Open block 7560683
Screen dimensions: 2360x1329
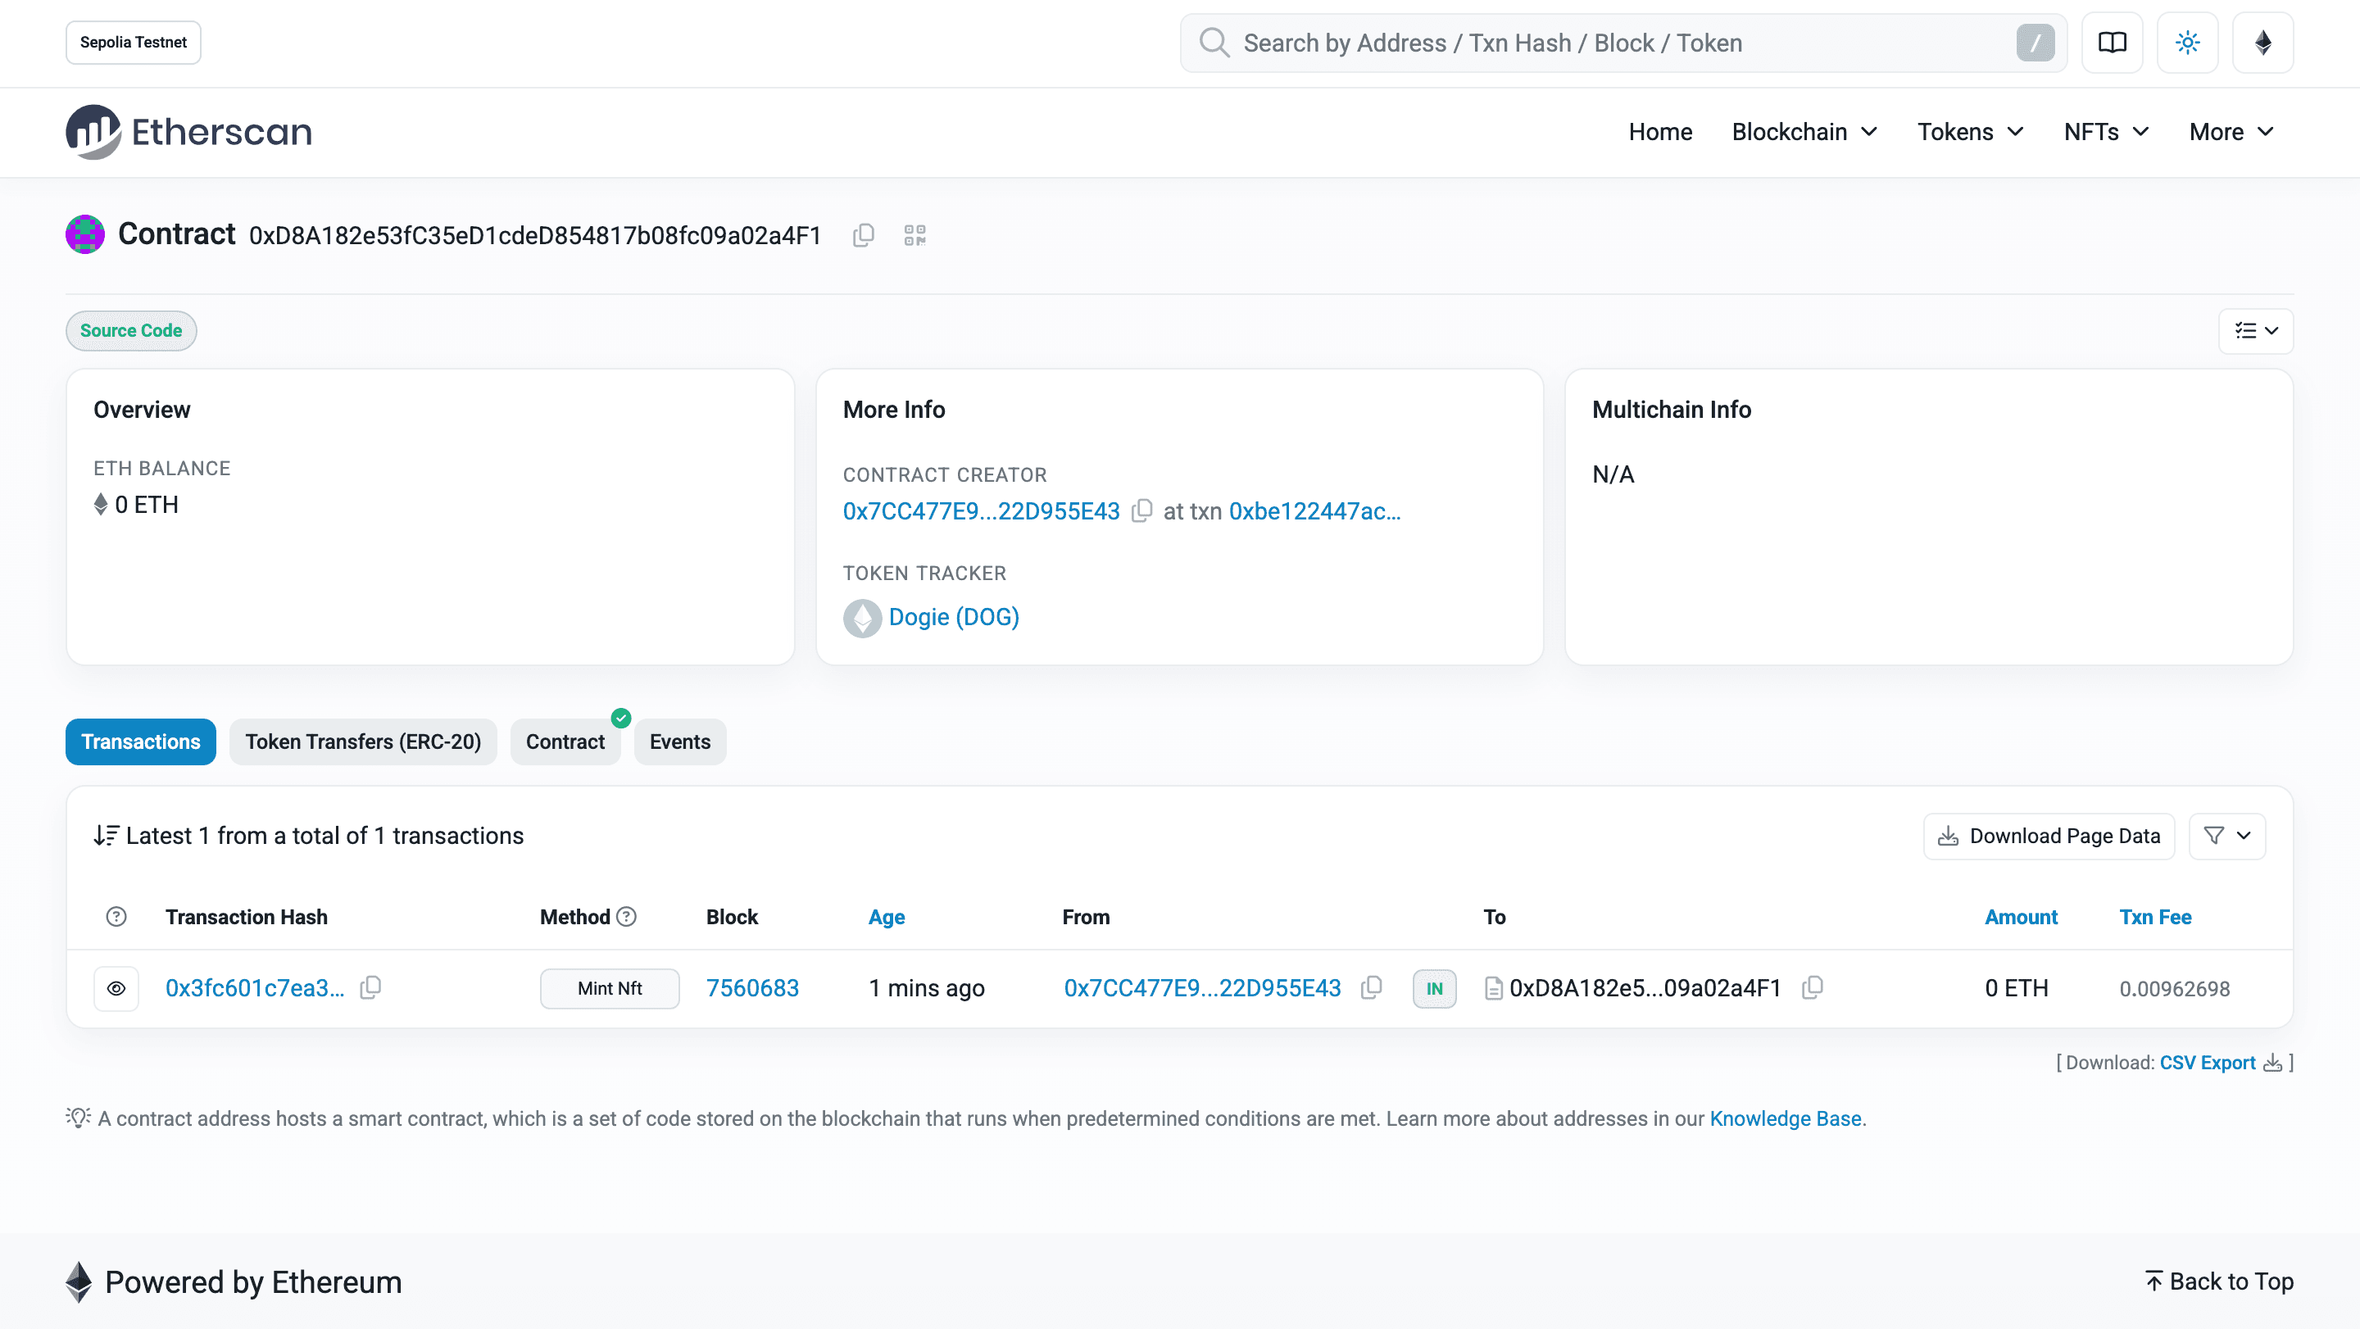[x=752, y=988]
